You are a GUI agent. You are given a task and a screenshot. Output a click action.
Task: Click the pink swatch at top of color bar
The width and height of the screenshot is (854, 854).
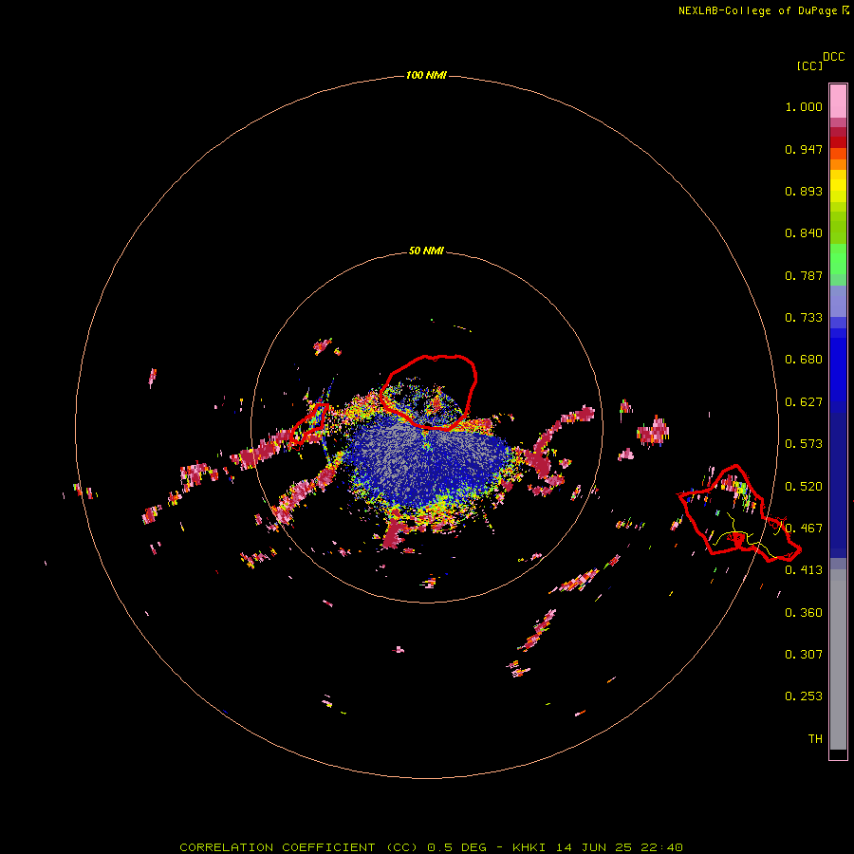pyautogui.click(x=838, y=102)
